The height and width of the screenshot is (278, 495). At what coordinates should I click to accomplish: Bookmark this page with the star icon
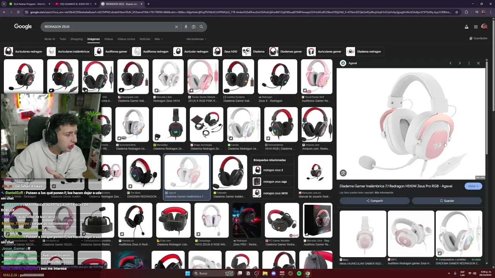click(457, 12)
